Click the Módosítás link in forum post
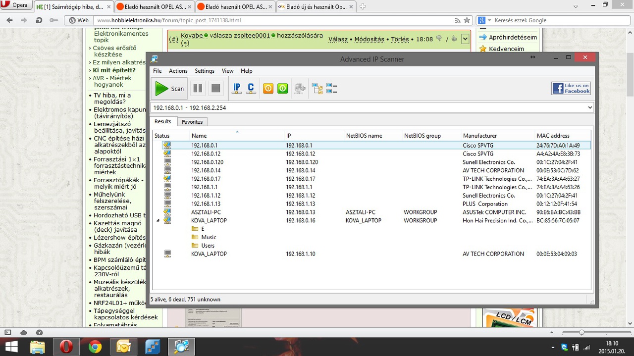634x356 pixels. tap(369, 39)
